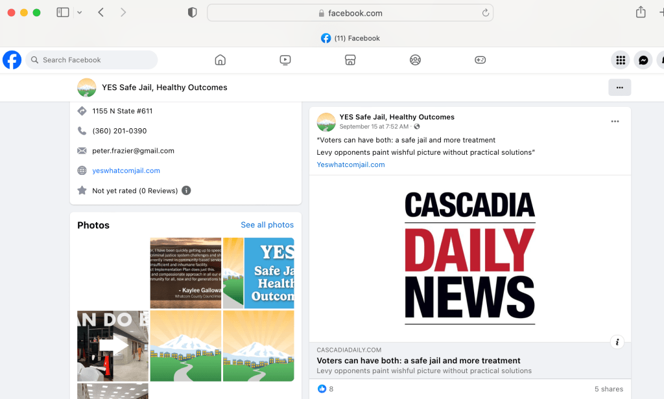Viewport: 664px width, 399px height.
Task: Open Messenger chat icon
Action: click(x=643, y=60)
